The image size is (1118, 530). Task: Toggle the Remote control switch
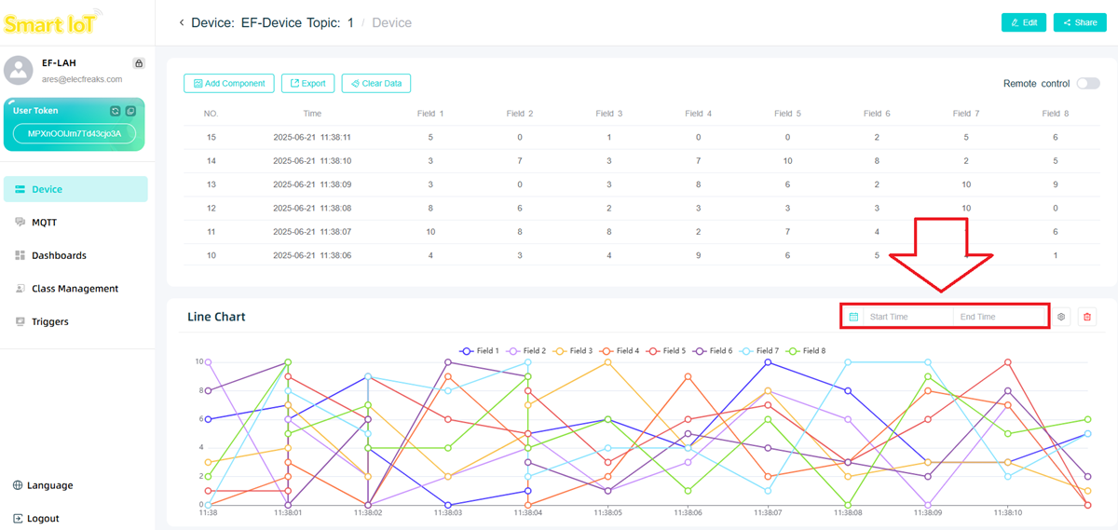coord(1087,84)
